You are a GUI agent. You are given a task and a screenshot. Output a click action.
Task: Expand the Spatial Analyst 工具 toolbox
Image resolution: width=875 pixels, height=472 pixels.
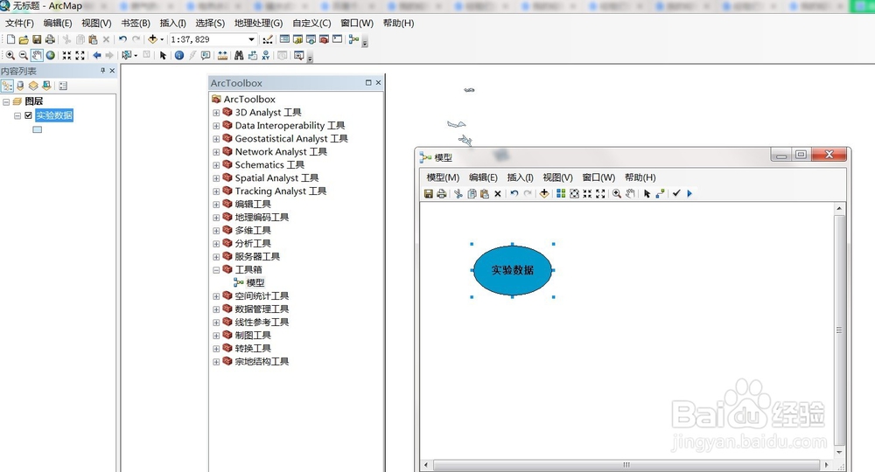click(x=216, y=178)
